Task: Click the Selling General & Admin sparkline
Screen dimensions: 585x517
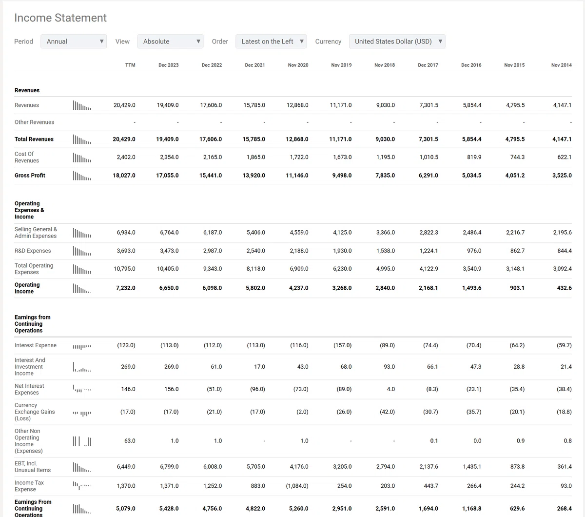Action: click(82, 233)
